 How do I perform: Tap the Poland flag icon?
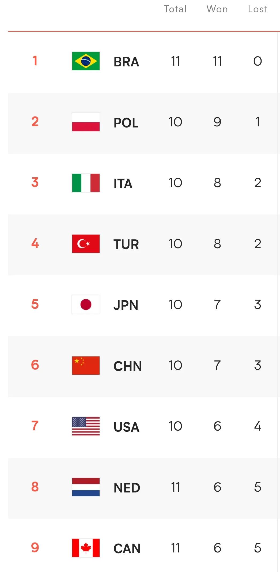(86, 122)
